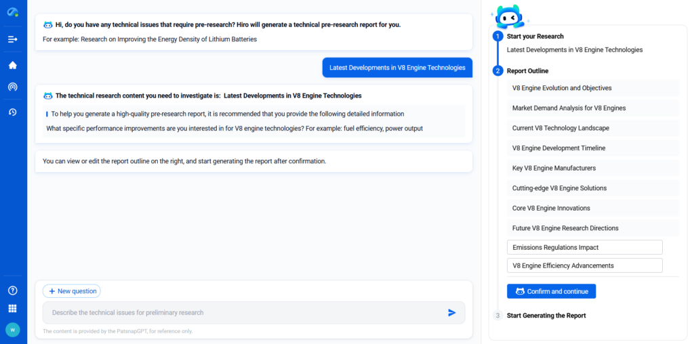Go to Home via sidebar icon

point(13,66)
